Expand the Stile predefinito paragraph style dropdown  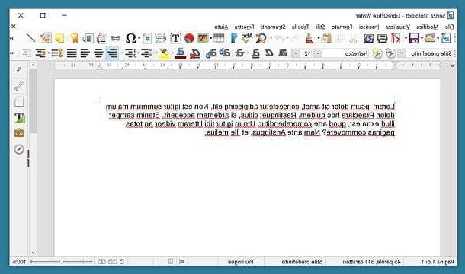401,53
